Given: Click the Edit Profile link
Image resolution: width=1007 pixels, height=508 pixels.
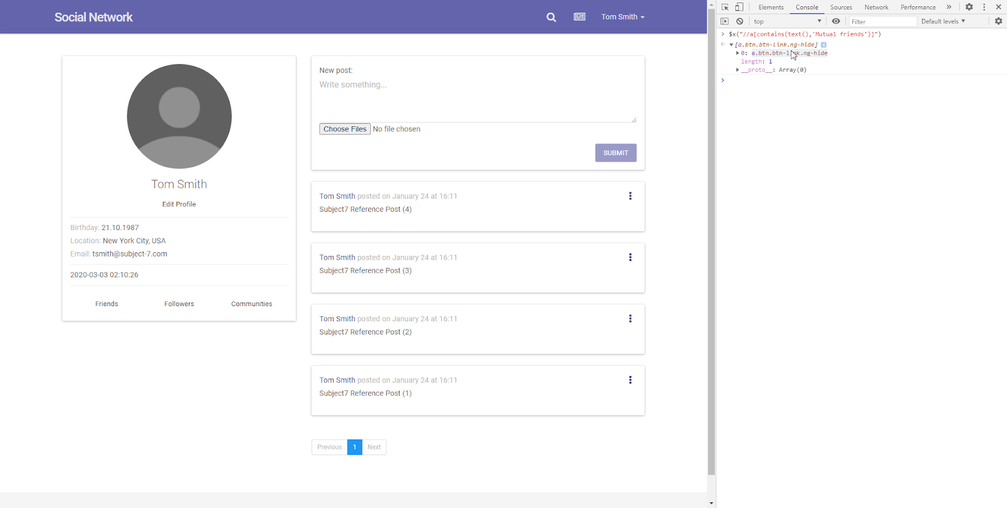Looking at the screenshot, I should tap(179, 204).
